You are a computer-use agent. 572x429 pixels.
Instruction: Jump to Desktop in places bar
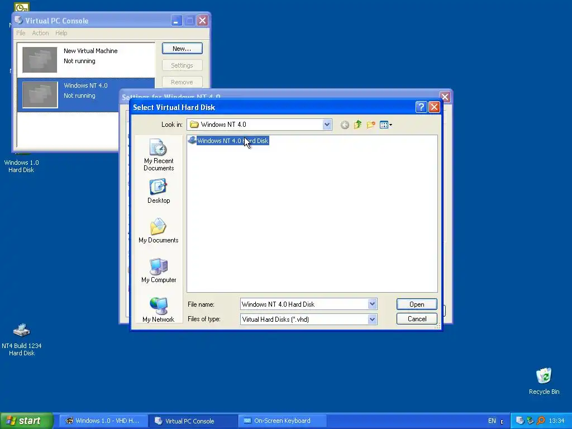click(x=159, y=191)
